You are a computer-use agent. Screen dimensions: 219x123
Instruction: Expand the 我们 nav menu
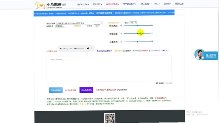[157, 4]
